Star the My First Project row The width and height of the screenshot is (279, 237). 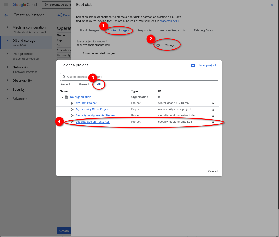(213, 103)
